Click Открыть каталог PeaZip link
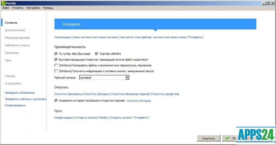 tap(91, 118)
